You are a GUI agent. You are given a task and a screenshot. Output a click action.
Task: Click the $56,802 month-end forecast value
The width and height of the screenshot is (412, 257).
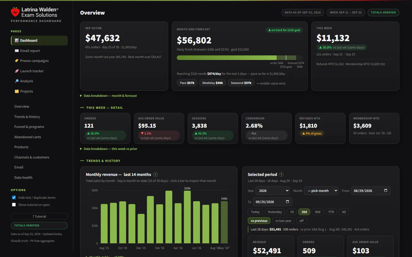(x=194, y=40)
